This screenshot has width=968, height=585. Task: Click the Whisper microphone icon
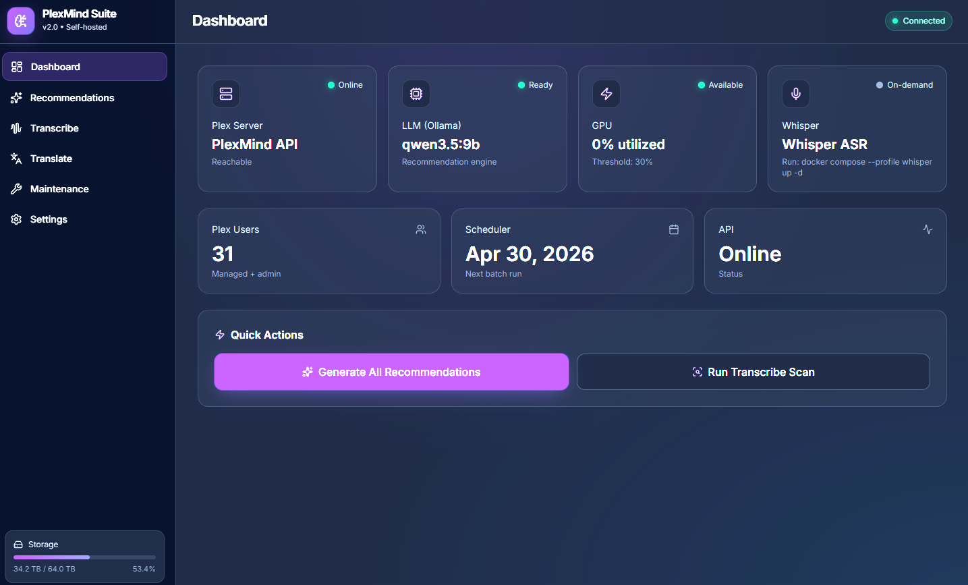pos(796,94)
